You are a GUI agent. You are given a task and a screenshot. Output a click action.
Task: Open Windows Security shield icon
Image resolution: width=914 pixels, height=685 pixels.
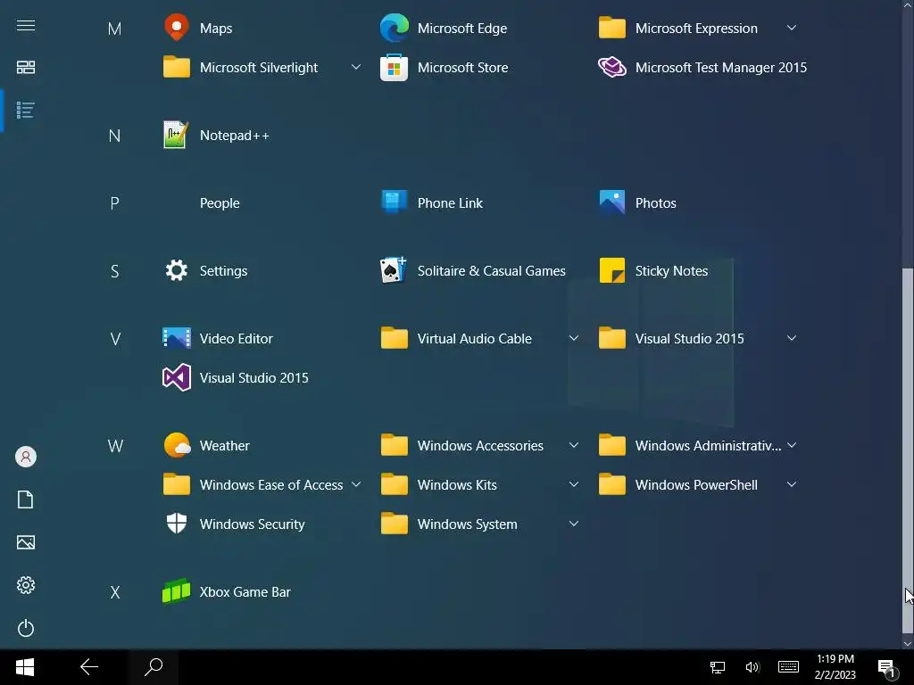(x=176, y=524)
